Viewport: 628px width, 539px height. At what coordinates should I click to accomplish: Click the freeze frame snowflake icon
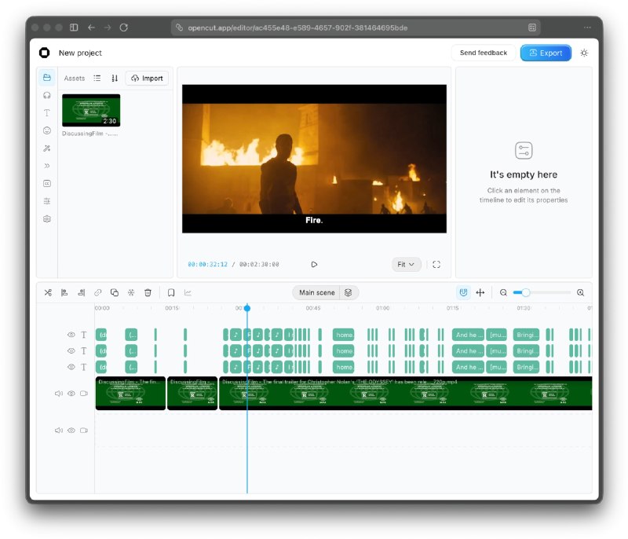pos(131,292)
